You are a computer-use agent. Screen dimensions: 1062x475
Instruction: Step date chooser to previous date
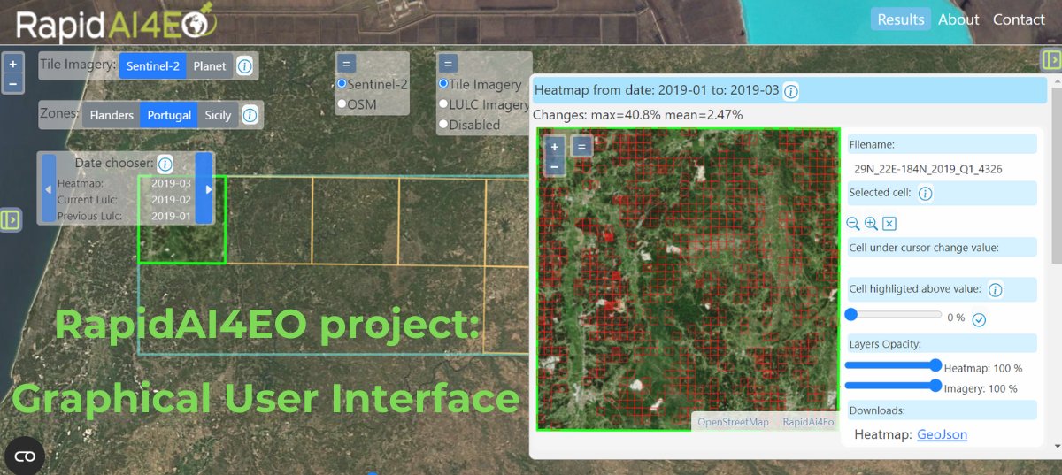49,188
